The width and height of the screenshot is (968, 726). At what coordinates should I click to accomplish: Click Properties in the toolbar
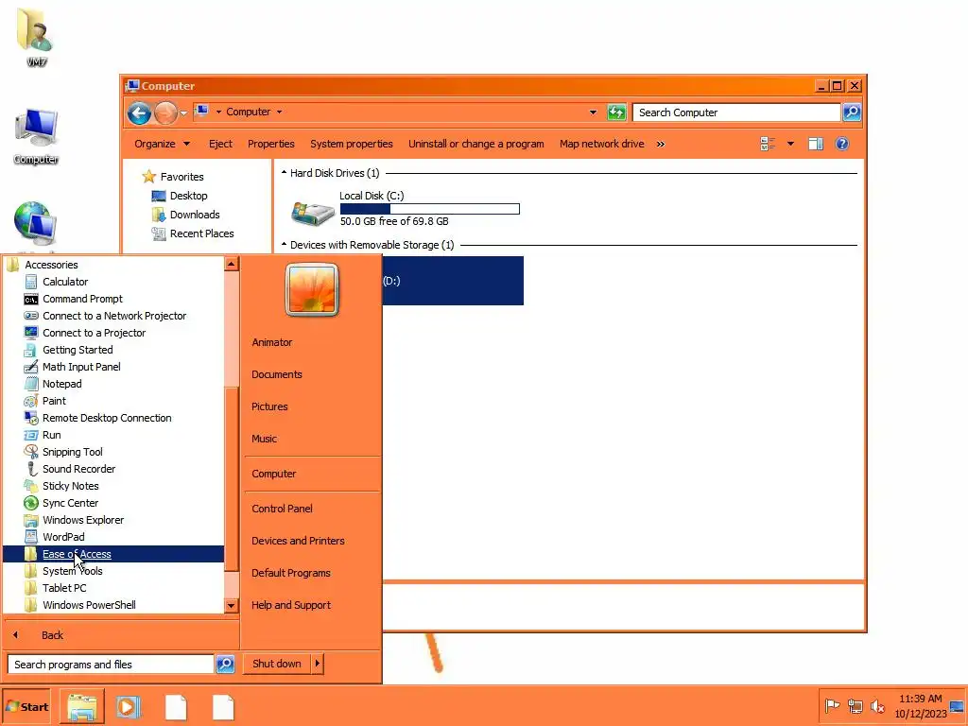271,144
